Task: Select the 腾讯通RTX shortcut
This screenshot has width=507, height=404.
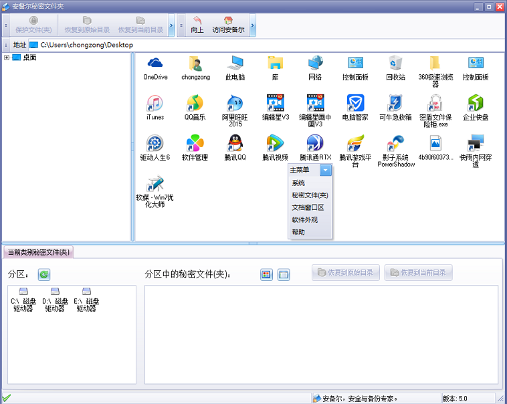Action: point(315,148)
